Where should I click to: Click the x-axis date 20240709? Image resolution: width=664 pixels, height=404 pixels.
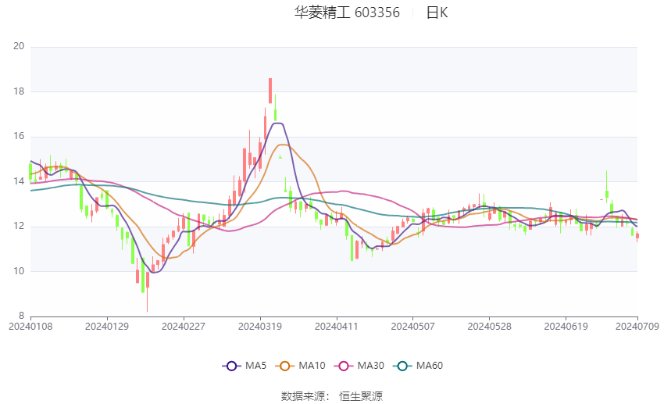tap(637, 327)
